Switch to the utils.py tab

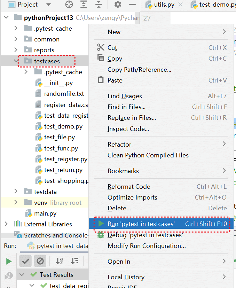coord(164,5)
